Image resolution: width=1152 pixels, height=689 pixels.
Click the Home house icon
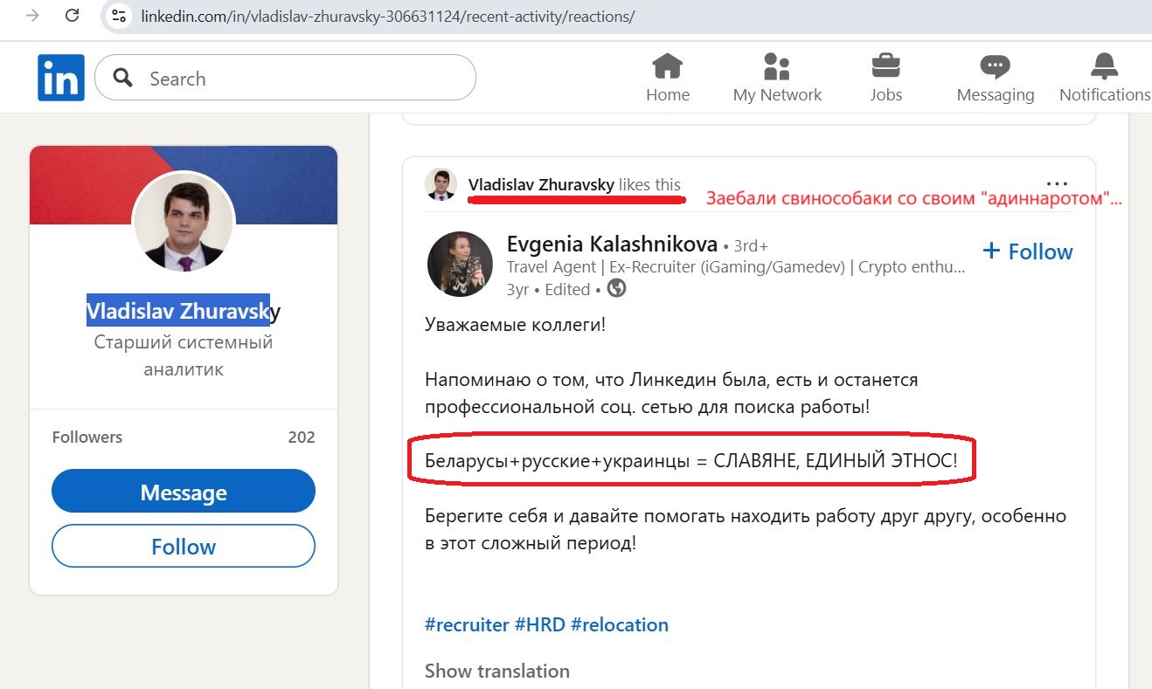coord(668,66)
